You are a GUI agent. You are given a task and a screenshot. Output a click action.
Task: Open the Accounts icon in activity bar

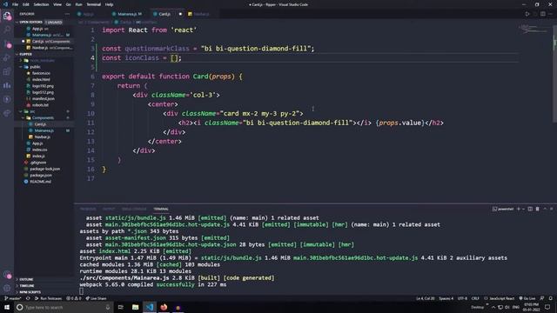(7, 275)
